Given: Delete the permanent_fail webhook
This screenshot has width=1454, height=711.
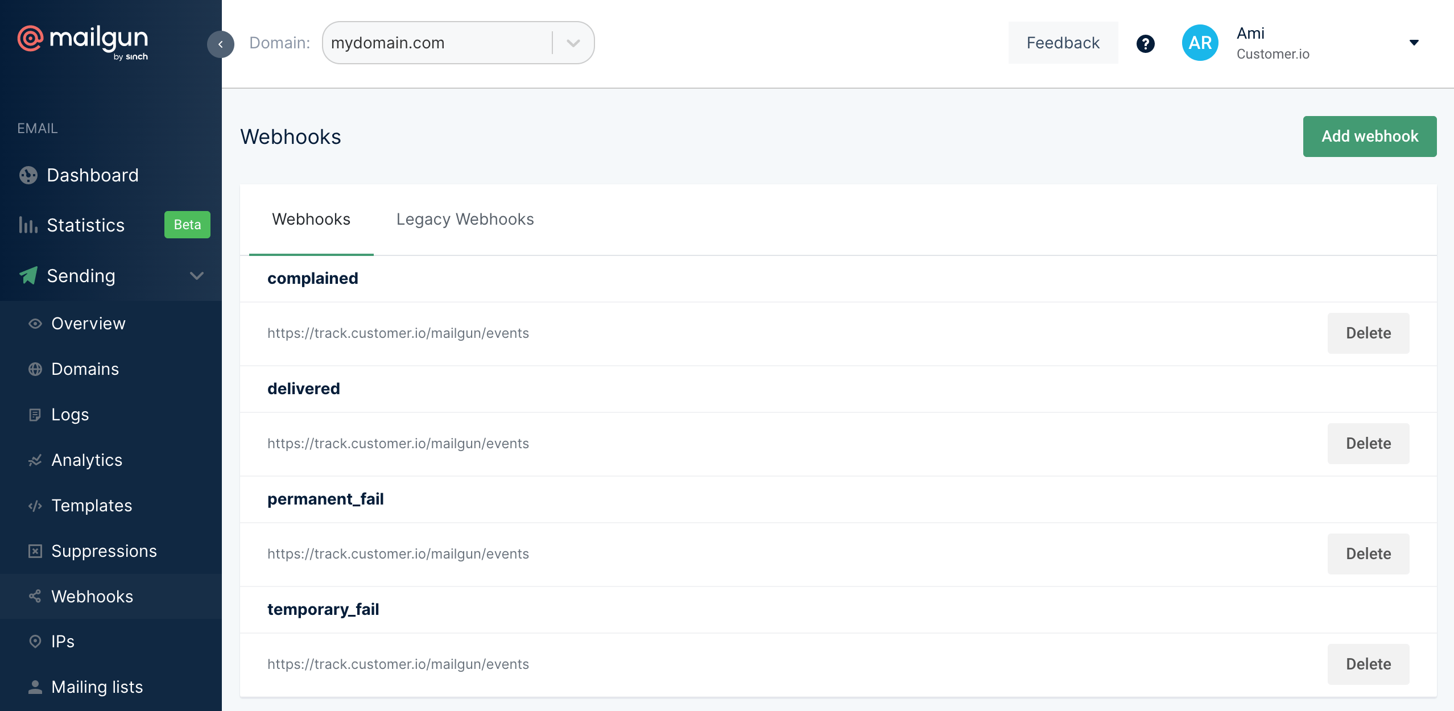Looking at the screenshot, I should tap(1368, 554).
